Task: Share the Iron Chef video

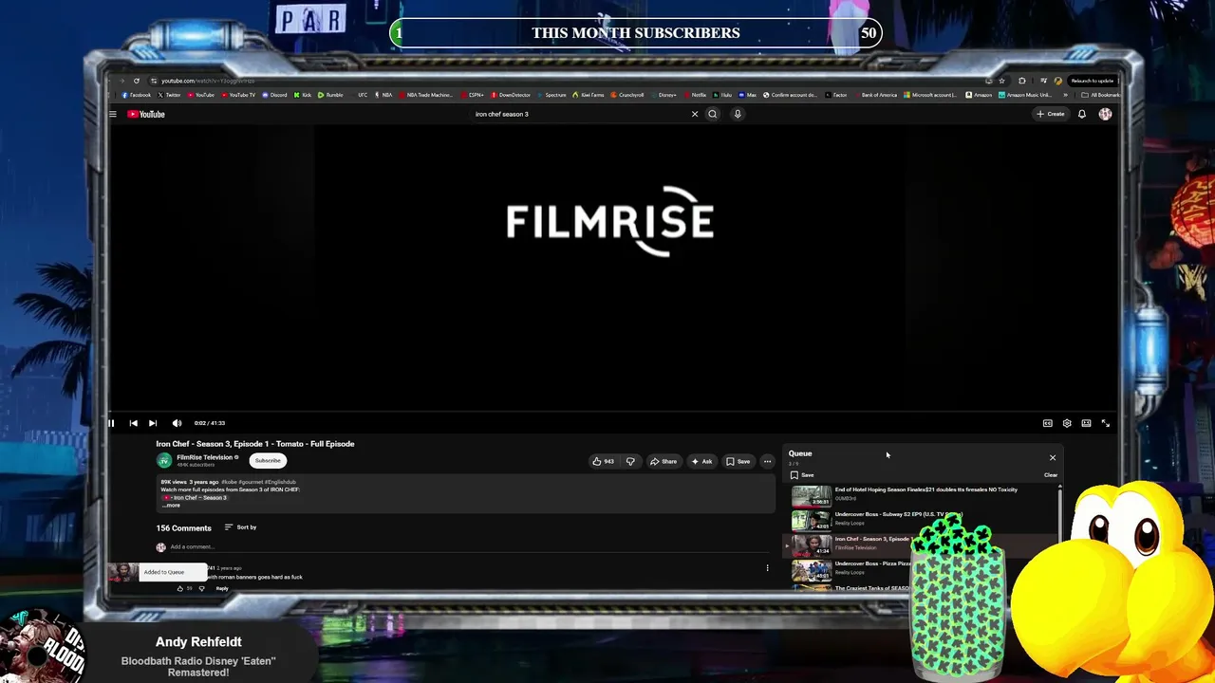Action: point(664,462)
